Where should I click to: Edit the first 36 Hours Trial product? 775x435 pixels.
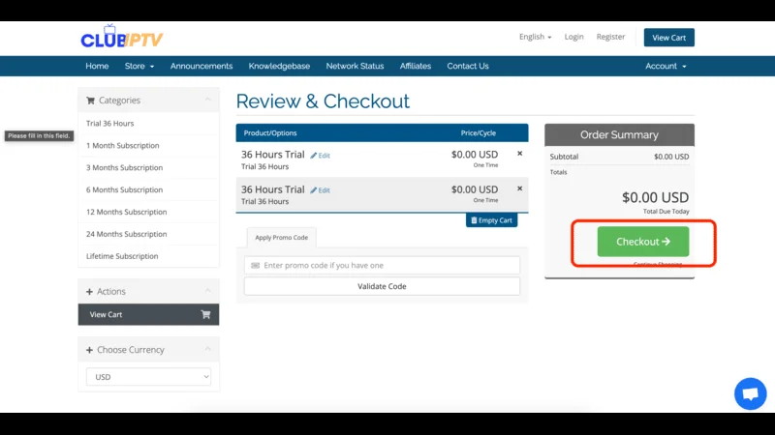(321, 156)
